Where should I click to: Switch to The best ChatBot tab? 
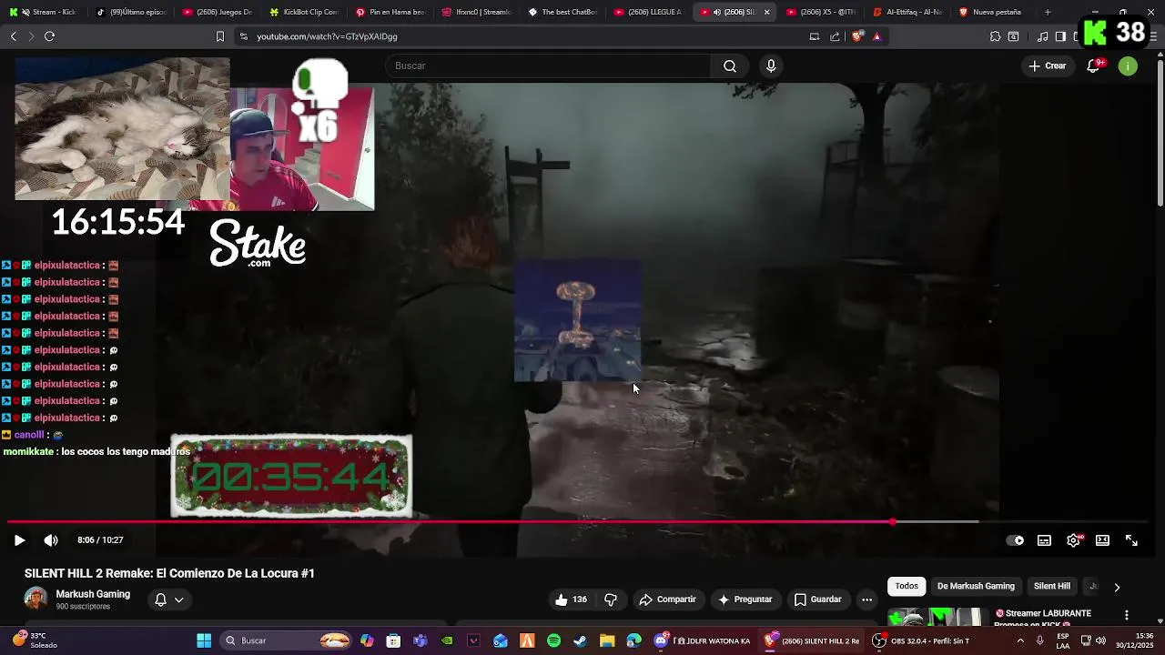562,12
